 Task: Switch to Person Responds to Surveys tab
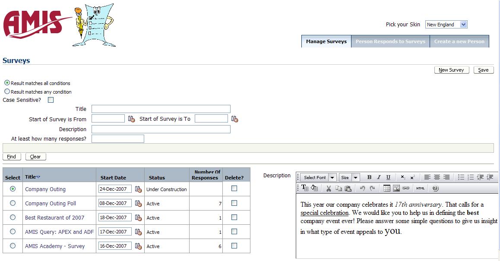pyautogui.click(x=390, y=41)
